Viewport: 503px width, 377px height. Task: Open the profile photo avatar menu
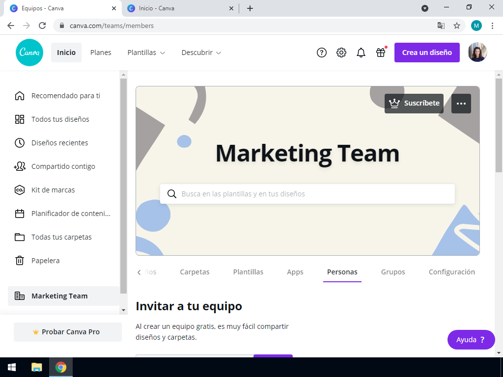477,52
